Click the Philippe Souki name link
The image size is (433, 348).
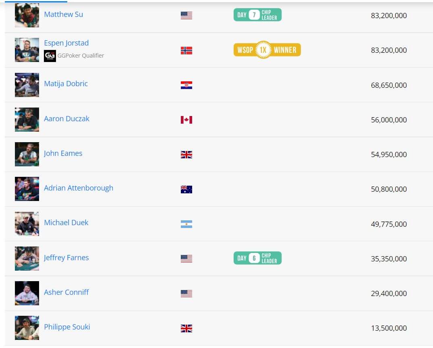point(67,327)
